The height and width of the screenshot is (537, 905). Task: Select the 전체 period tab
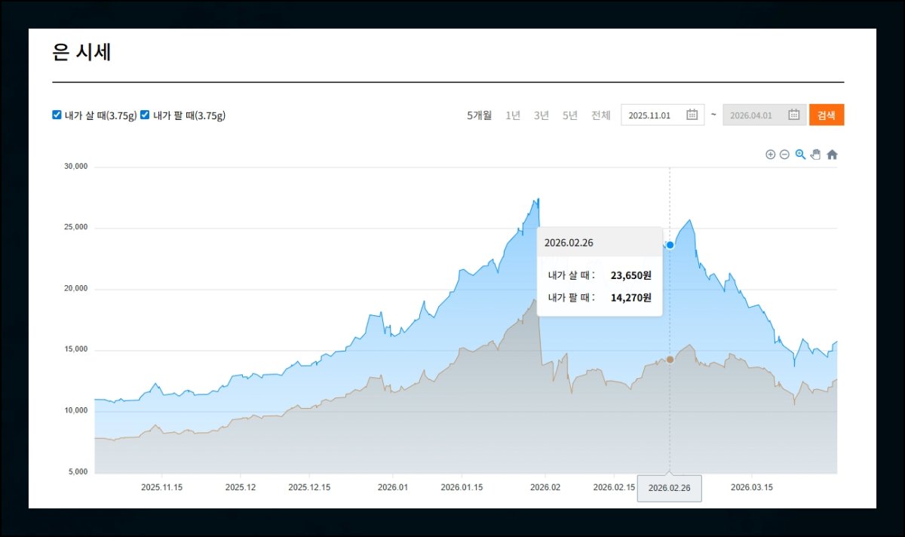(601, 115)
